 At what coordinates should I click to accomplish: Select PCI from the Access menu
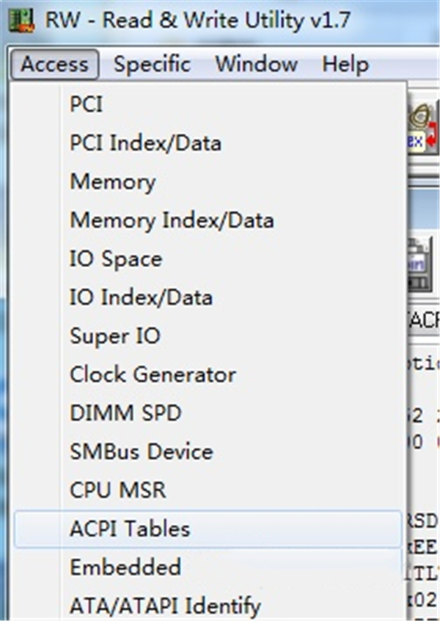86,104
